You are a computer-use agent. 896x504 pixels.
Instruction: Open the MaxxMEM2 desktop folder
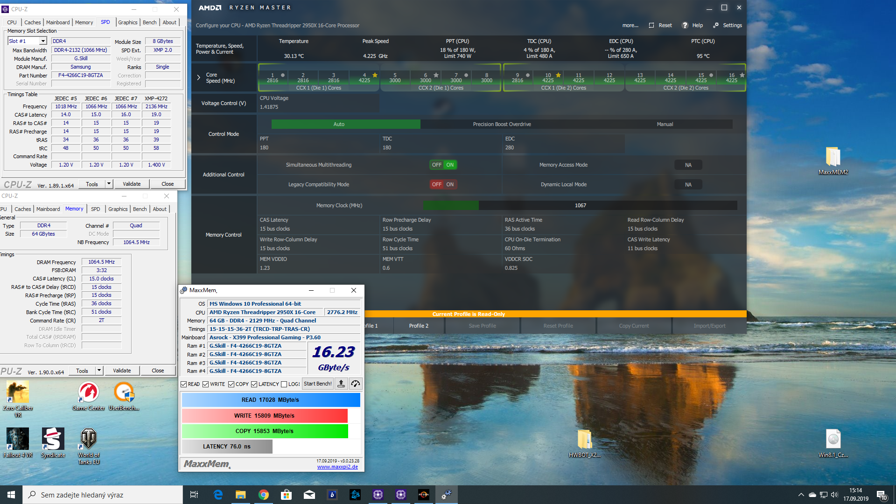(x=833, y=158)
